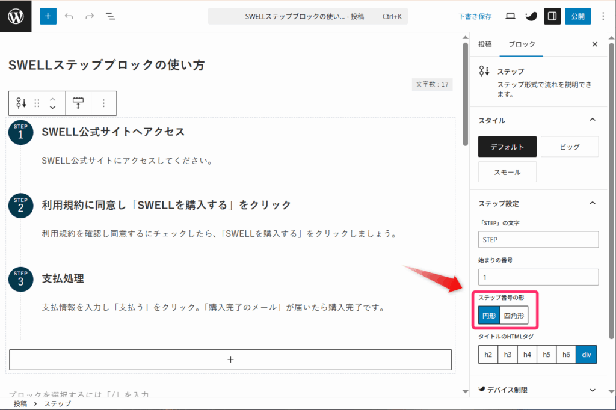Open the document overview list icon

point(111,16)
